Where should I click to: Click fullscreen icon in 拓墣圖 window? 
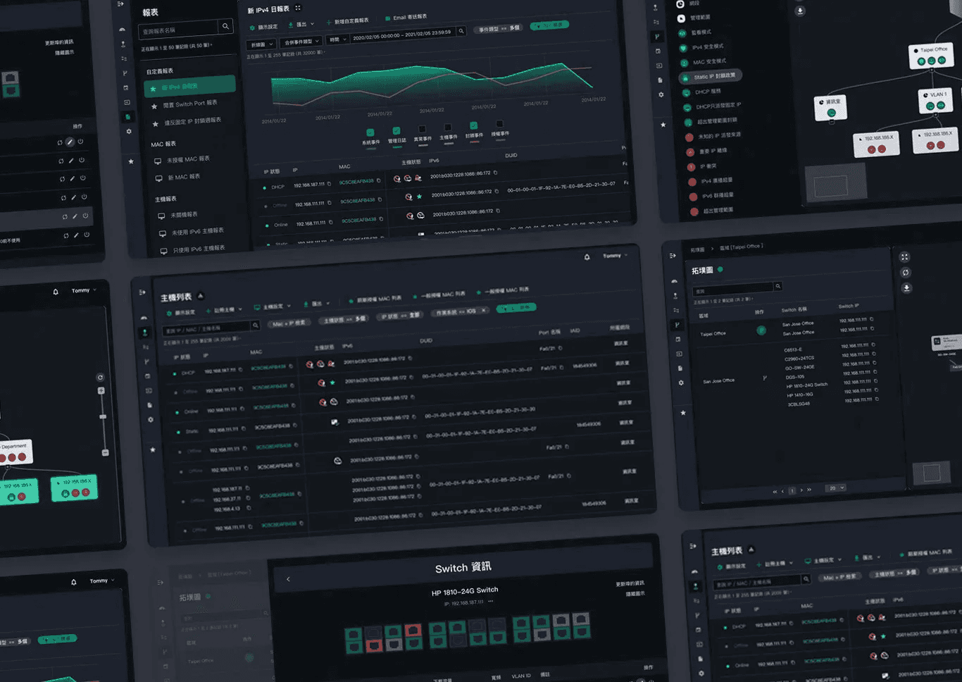pyautogui.click(x=905, y=256)
